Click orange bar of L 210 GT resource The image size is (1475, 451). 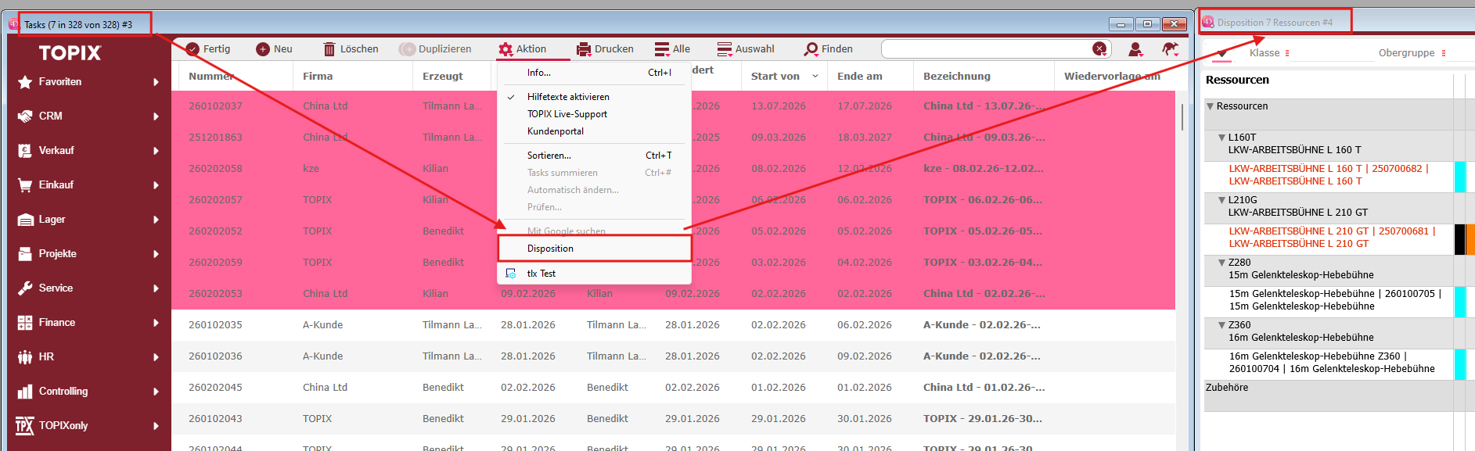1470,239
